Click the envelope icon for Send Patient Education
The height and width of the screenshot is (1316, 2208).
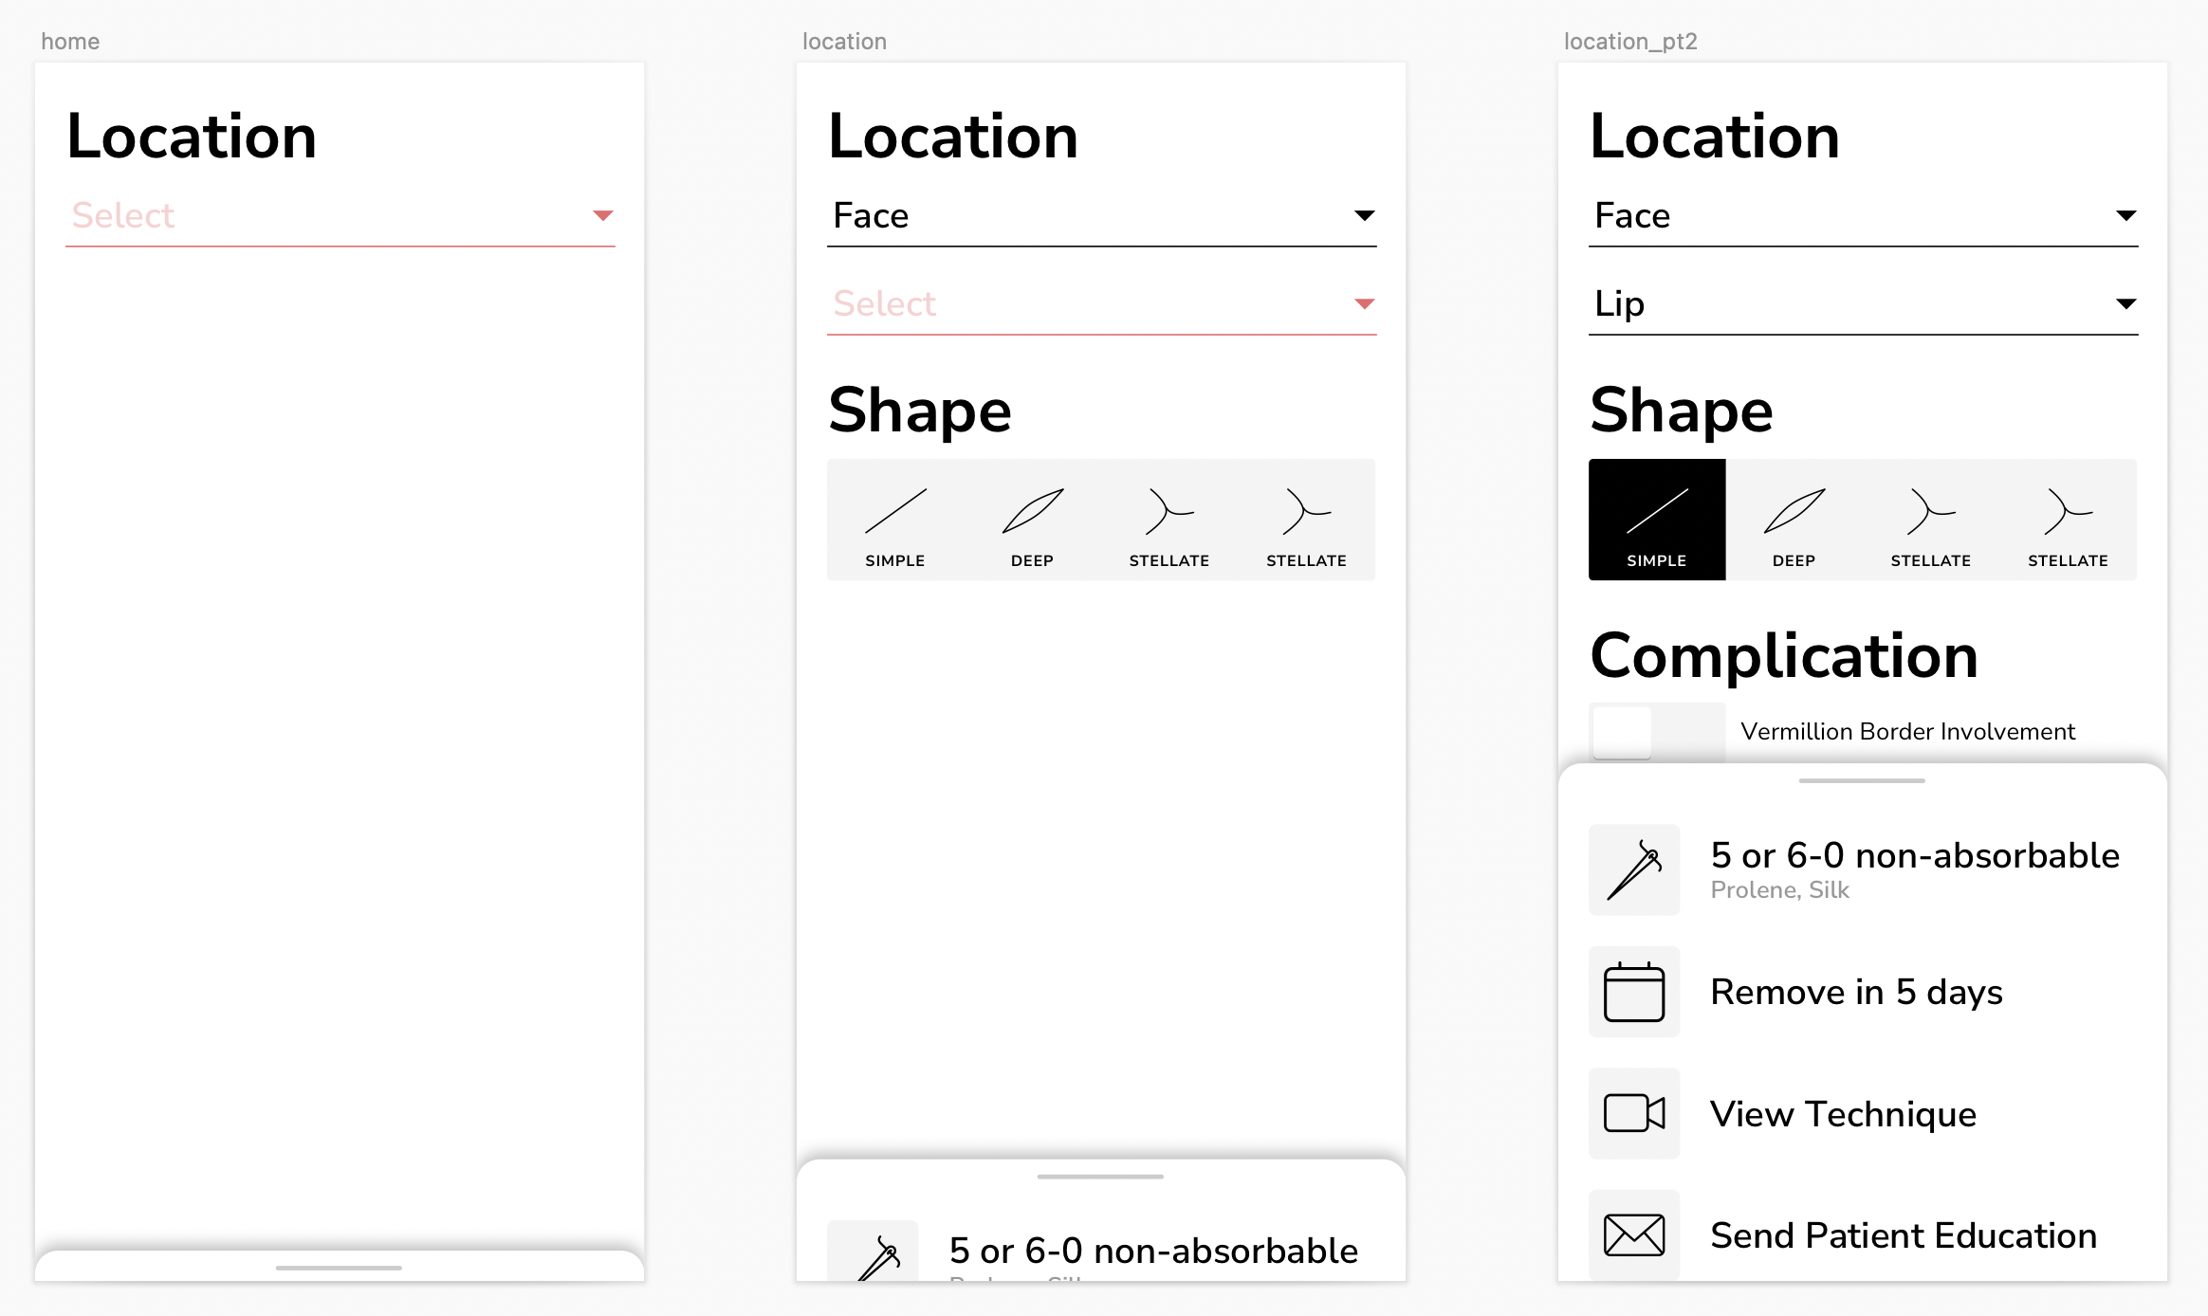point(1633,1234)
